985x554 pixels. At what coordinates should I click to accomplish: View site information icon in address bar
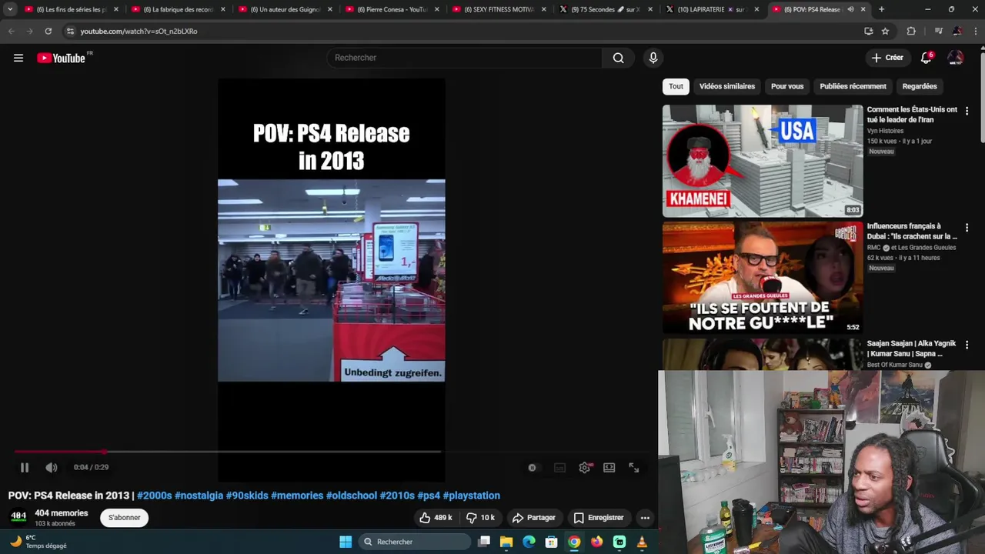coord(70,31)
